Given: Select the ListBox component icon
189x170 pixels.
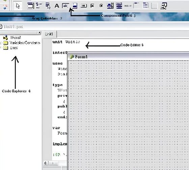Looking at the screenshot, I should pyautogui.click(x=110, y=6).
